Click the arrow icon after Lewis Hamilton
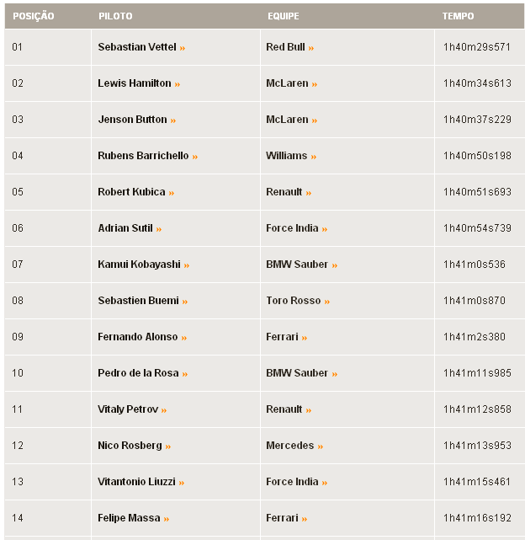 (178, 84)
